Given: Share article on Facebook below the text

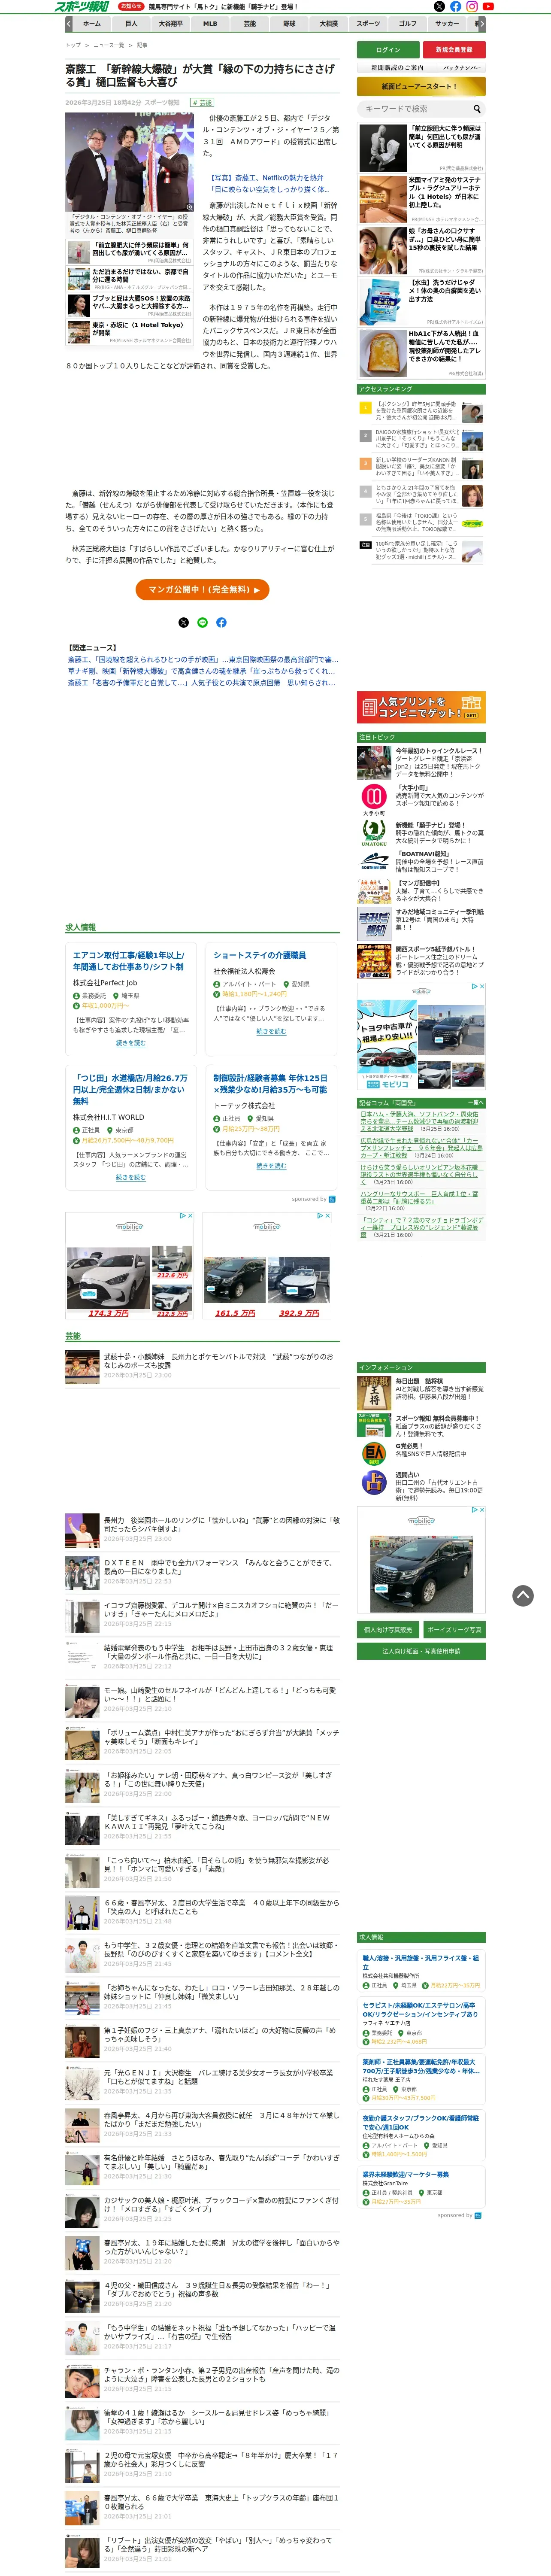Looking at the screenshot, I should (x=221, y=622).
